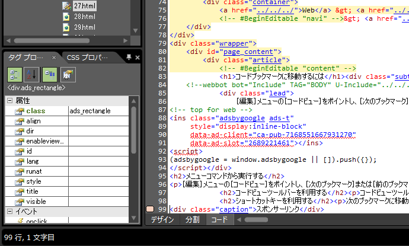Select the 27.html file in file list
Screen dimensions: 409x246
(x=85, y=6)
